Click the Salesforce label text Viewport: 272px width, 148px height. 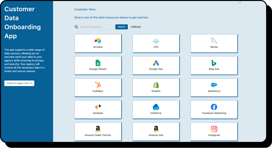coord(214,91)
